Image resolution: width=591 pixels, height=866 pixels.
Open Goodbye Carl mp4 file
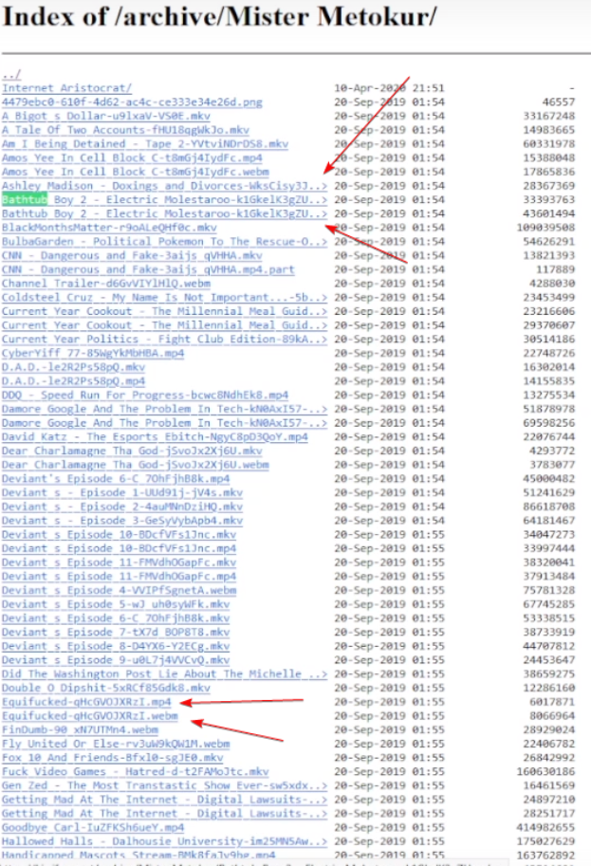pyautogui.click(x=93, y=827)
